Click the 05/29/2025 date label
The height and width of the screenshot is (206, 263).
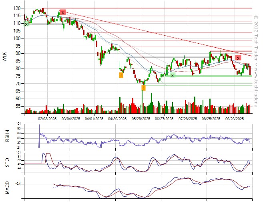pyautogui.click(x=141, y=119)
